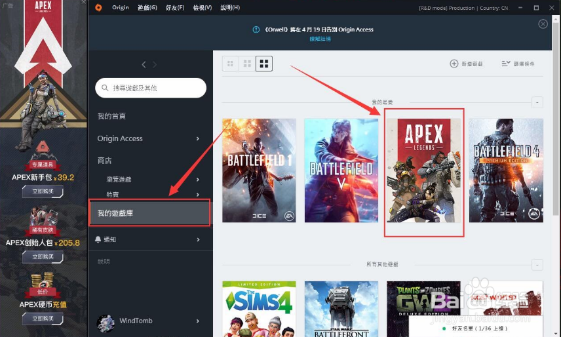The width and height of the screenshot is (561, 337).
Task: Open 我的首頁 in sidebar
Action: pos(111,116)
